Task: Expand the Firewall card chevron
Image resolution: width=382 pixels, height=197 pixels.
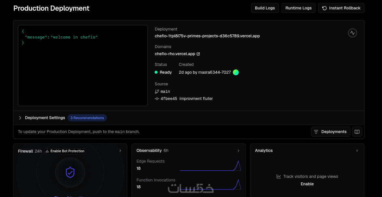Action: coord(120,151)
